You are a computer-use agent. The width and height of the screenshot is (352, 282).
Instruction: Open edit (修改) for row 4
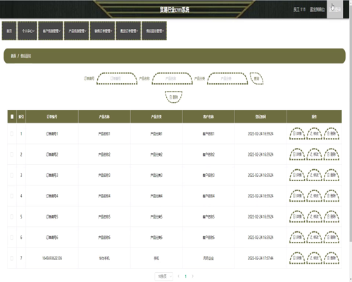pos(314,196)
